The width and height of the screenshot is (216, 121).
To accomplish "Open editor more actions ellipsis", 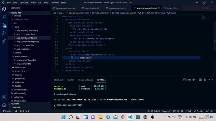I will click(212, 8).
